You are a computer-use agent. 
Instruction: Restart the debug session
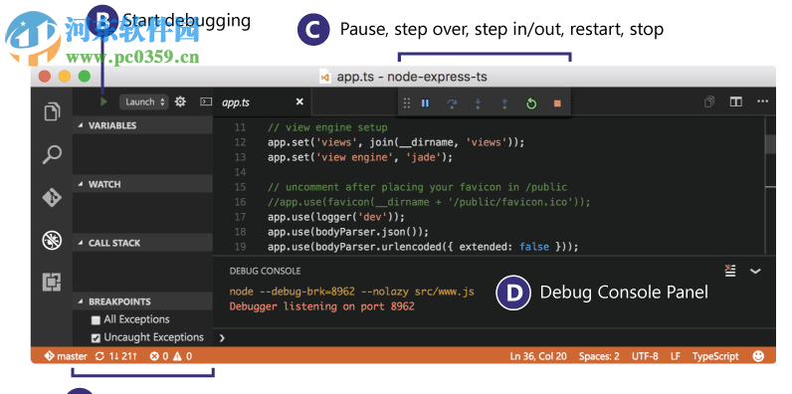[531, 103]
